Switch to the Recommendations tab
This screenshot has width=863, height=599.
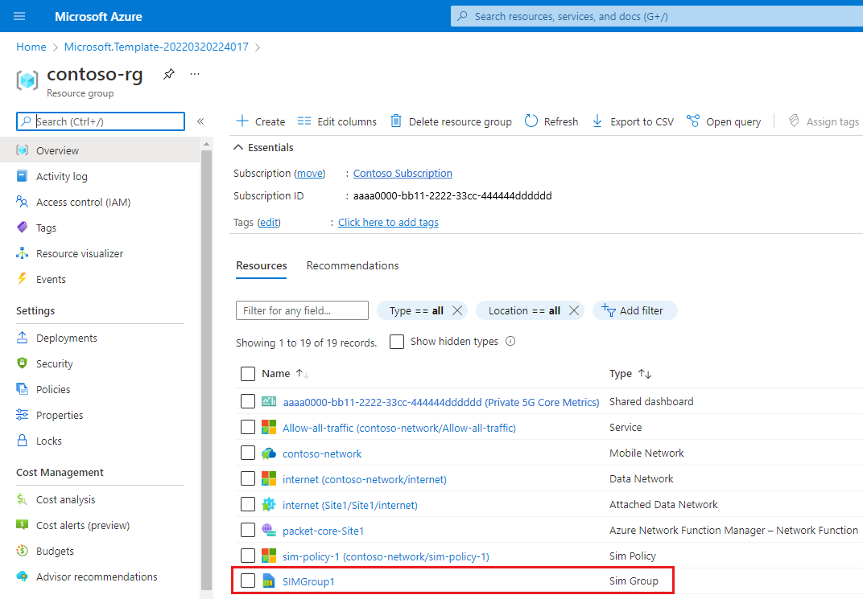tap(352, 265)
